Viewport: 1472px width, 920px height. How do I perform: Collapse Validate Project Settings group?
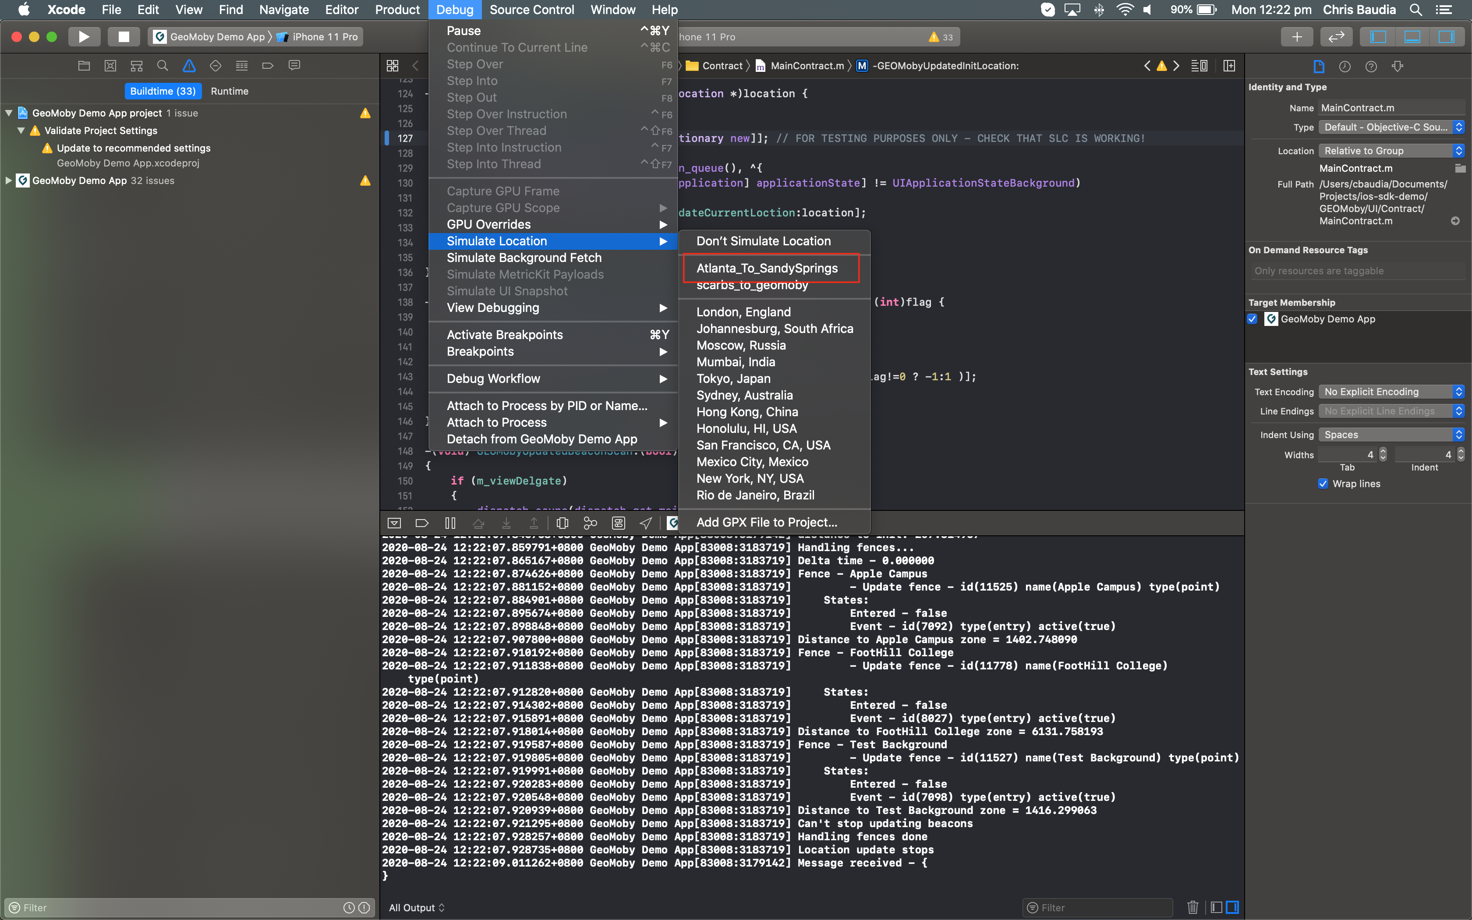[x=21, y=131]
